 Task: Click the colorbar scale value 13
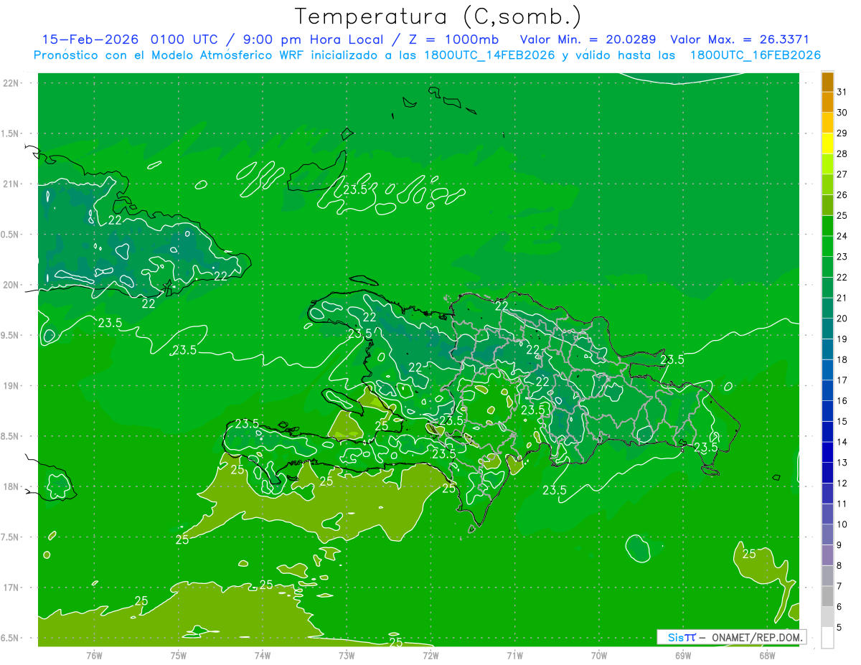point(842,463)
